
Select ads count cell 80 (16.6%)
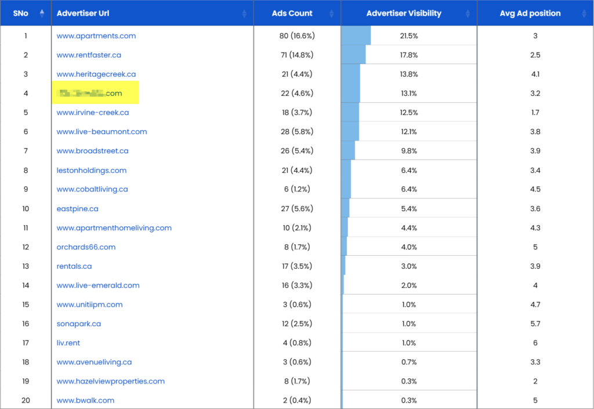tap(297, 36)
